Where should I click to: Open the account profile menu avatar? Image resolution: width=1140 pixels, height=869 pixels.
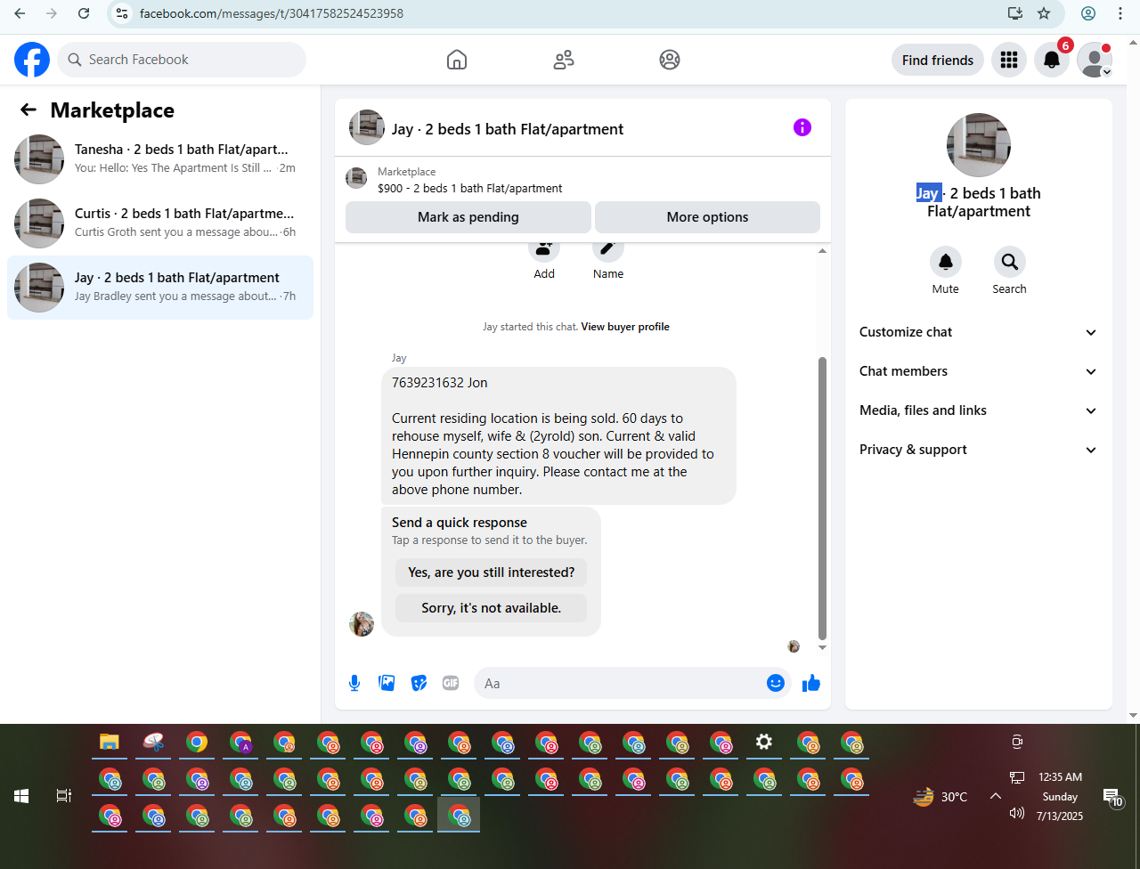tap(1095, 60)
